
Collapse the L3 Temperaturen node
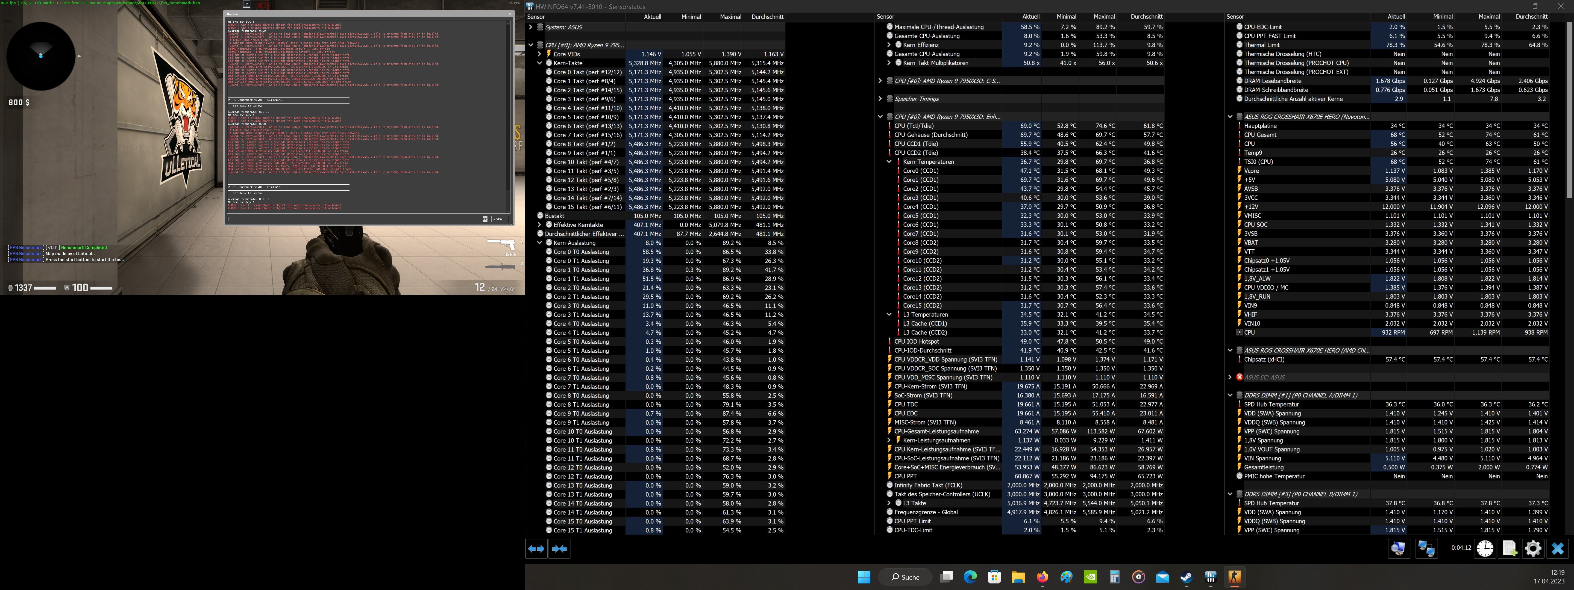pos(889,315)
